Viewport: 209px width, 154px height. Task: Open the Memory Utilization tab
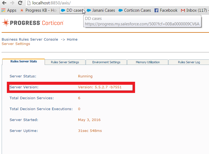pyautogui.click(x=148, y=62)
